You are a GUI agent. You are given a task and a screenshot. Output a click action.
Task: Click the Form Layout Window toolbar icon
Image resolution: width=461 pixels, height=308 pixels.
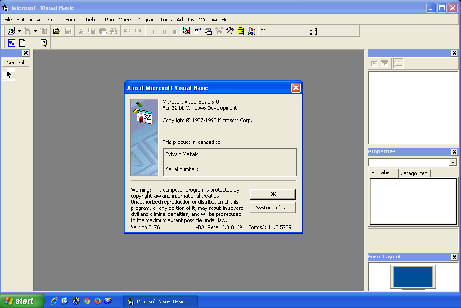click(x=208, y=31)
